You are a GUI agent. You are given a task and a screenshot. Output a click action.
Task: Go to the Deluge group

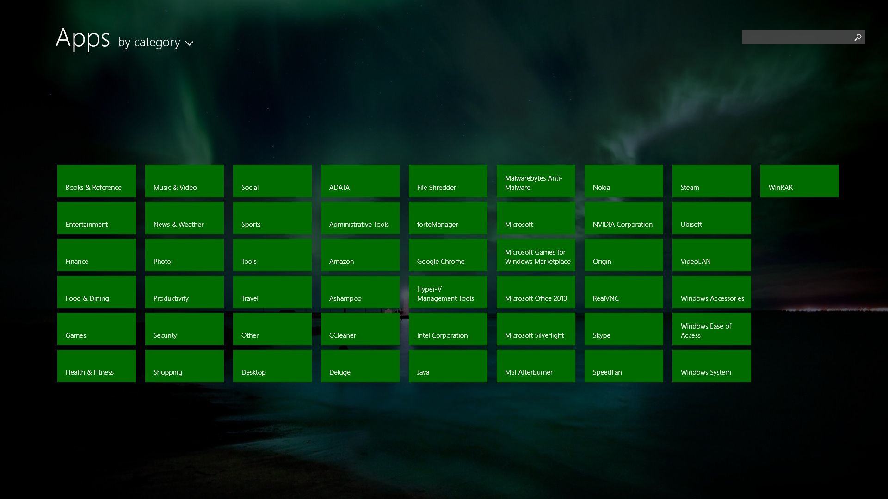360,366
